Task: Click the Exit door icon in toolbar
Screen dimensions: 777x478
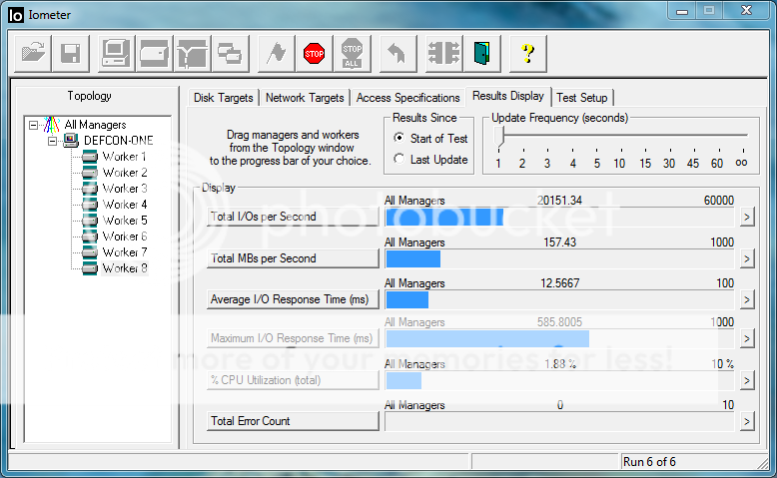Action: (x=482, y=54)
